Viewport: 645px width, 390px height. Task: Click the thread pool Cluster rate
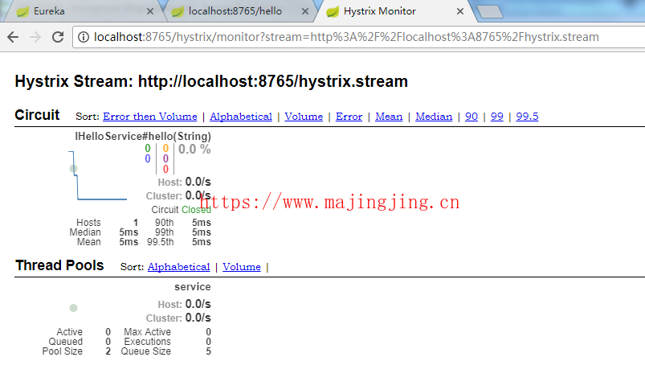198,318
